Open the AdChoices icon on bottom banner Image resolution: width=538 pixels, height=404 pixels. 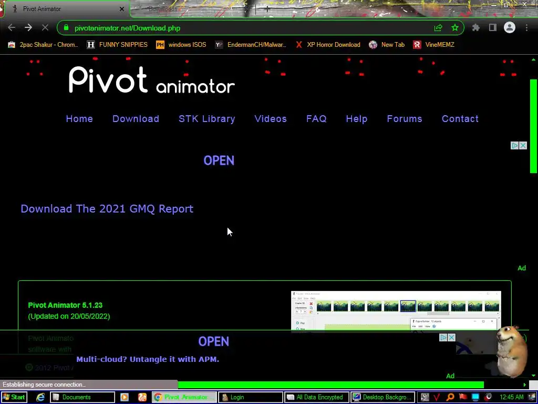pos(443,338)
